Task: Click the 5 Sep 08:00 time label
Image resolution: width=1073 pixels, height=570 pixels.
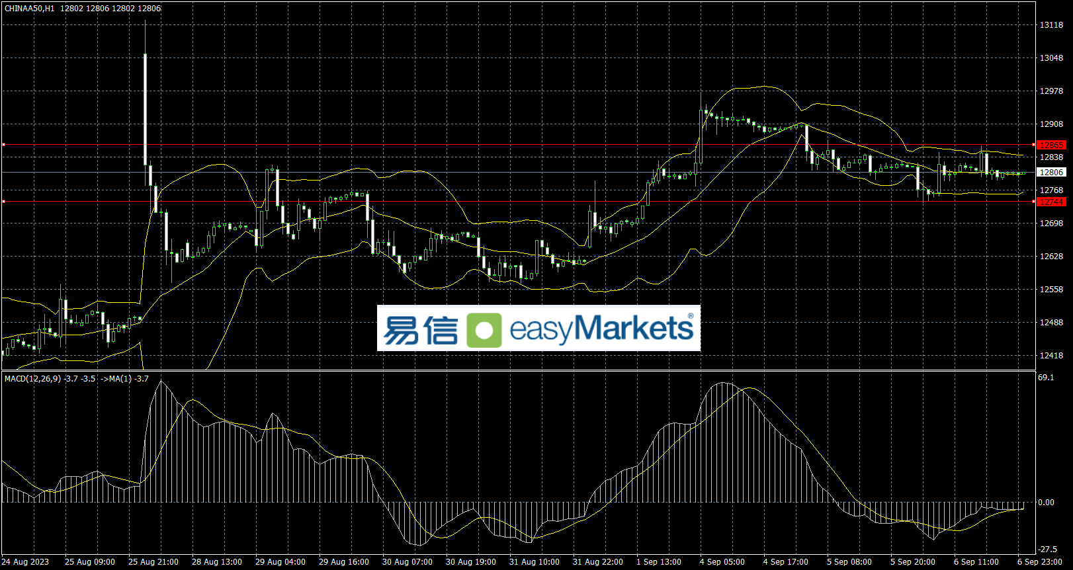Action: (x=849, y=562)
